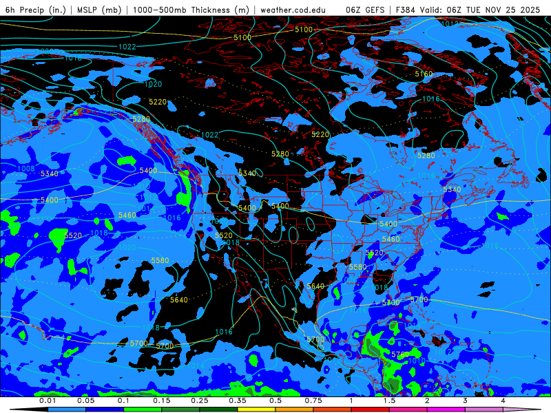551x413 pixels.
Task: Click the '0.15' legend value
Action: tap(162, 401)
